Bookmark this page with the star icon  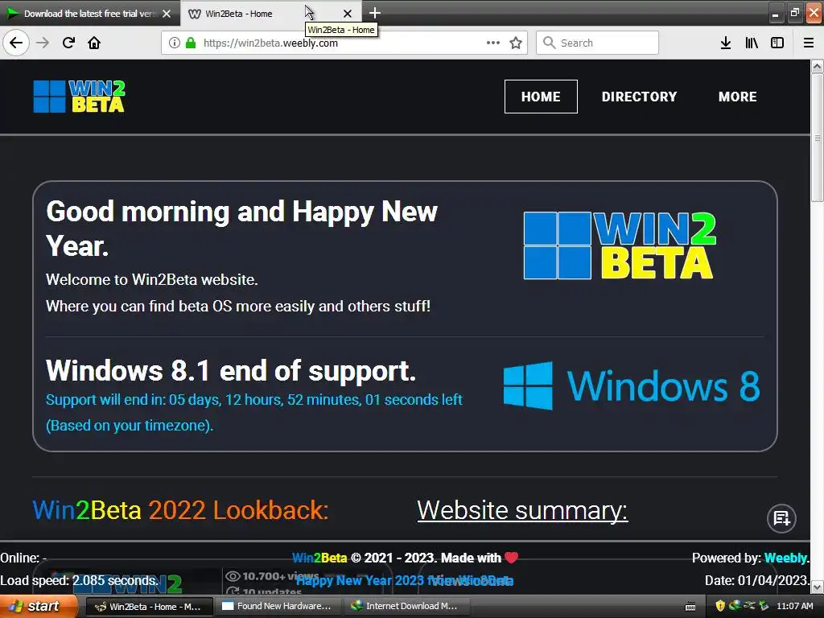pyautogui.click(x=516, y=43)
